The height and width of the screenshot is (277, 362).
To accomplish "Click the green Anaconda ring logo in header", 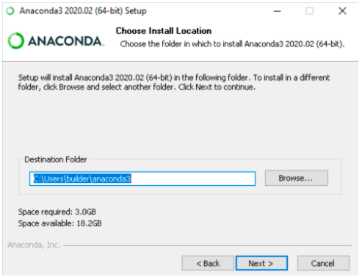I will click(16, 40).
